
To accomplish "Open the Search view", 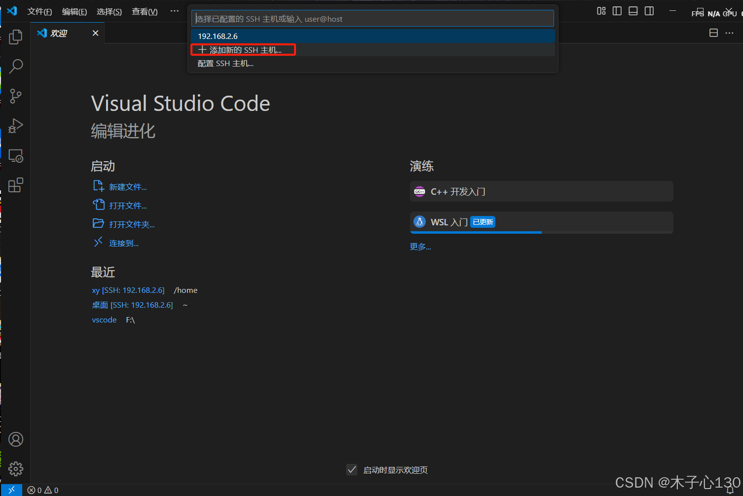I will click(x=15, y=66).
